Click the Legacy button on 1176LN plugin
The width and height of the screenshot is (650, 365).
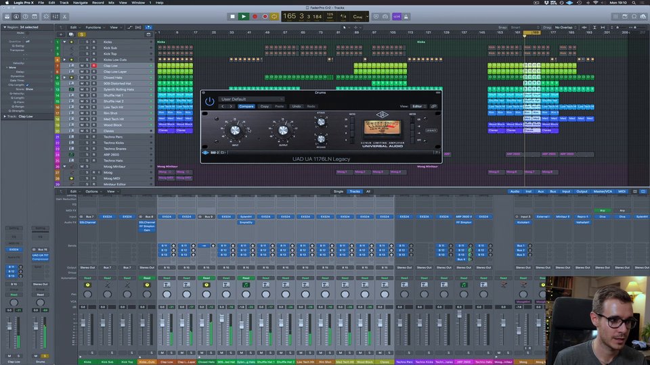(x=431, y=130)
